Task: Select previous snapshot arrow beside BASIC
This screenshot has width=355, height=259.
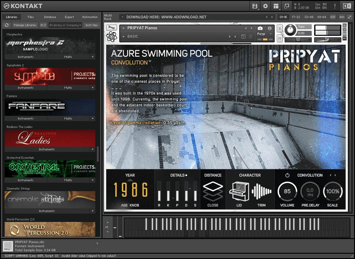Action: click(230, 36)
